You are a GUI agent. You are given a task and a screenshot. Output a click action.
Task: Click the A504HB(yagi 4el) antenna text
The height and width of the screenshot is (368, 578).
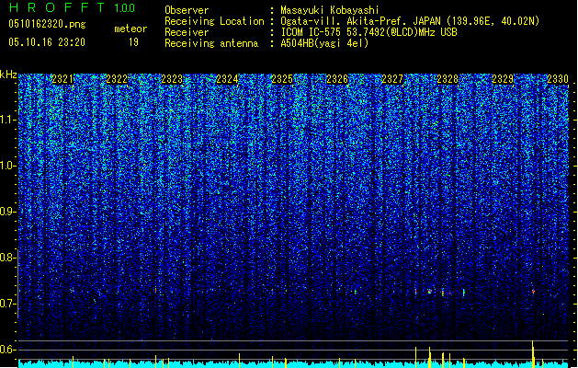pyautogui.click(x=324, y=43)
